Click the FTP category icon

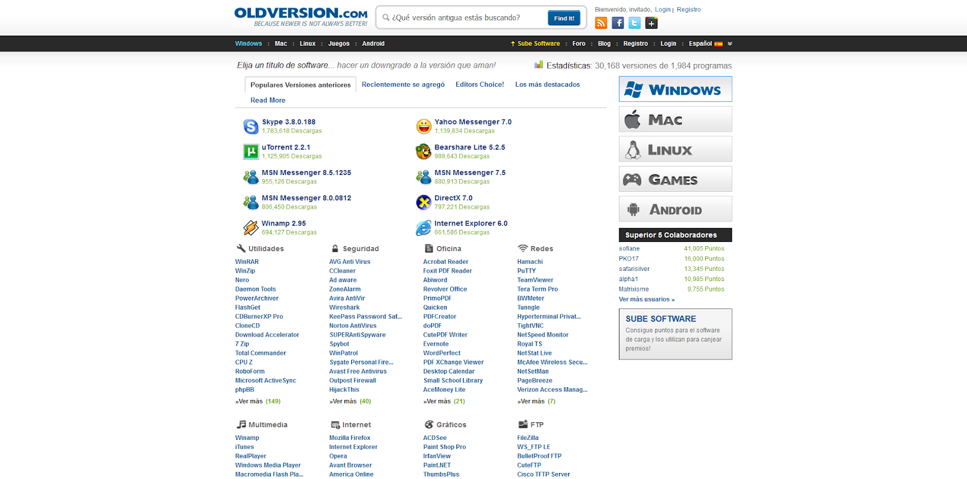pyautogui.click(x=523, y=425)
